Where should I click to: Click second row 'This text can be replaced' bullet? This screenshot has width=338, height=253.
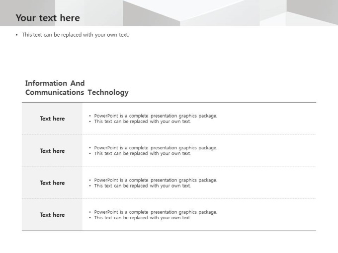tap(142, 154)
